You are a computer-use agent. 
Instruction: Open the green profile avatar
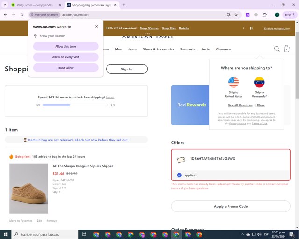[277, 15]
